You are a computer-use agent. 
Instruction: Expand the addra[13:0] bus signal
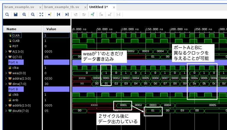pyautogui.click(x=6, y=78)
